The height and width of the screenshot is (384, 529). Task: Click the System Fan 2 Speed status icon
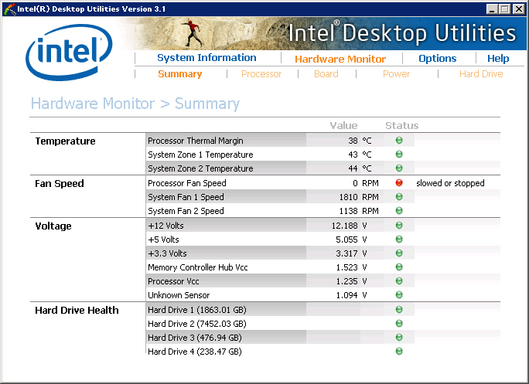click(x=399, y=211)
